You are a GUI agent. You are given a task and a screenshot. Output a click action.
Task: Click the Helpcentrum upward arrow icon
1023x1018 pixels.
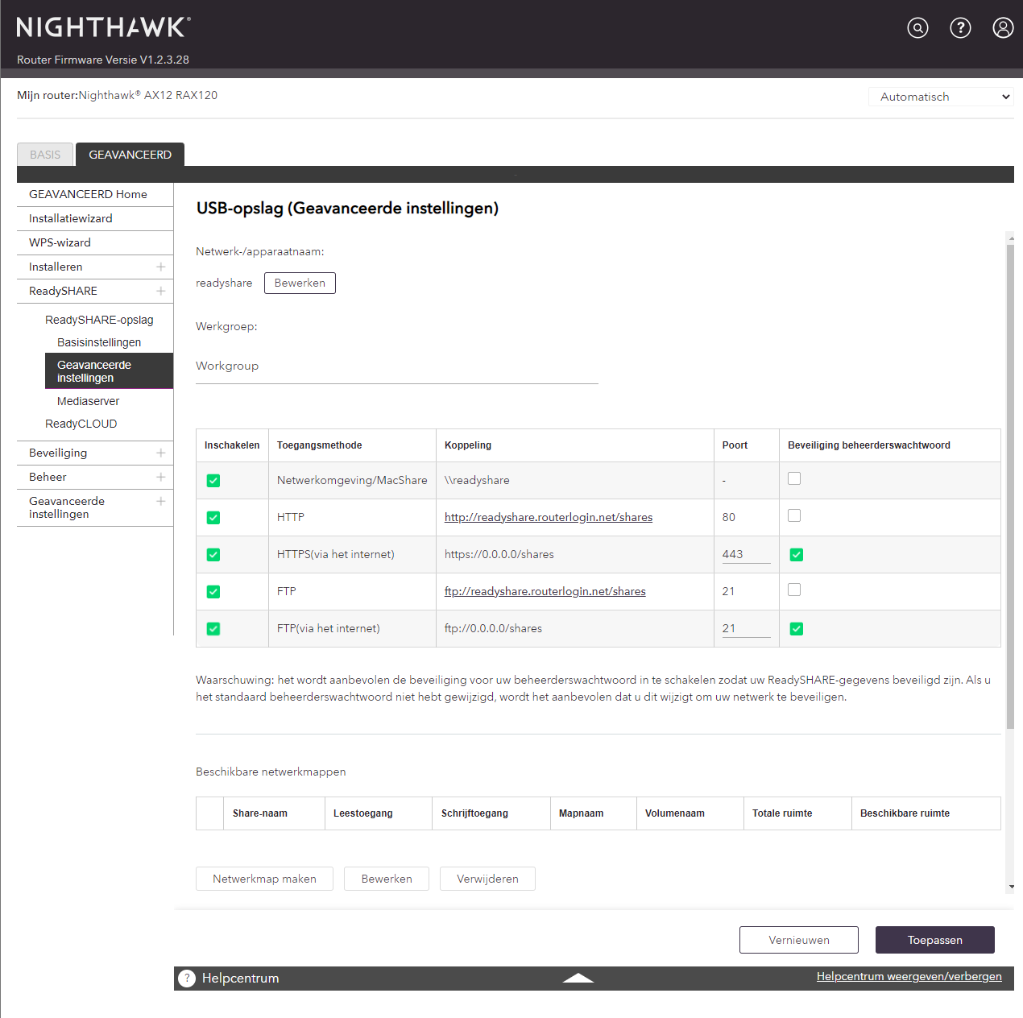click(578, 978)
